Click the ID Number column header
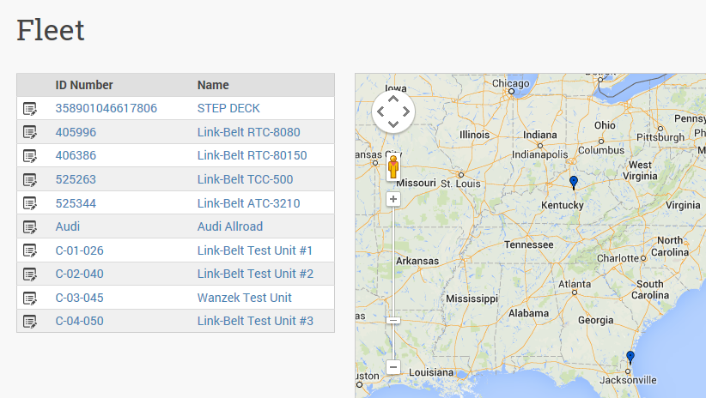Screen dimensions: 706x398 [x=84, y=85]
